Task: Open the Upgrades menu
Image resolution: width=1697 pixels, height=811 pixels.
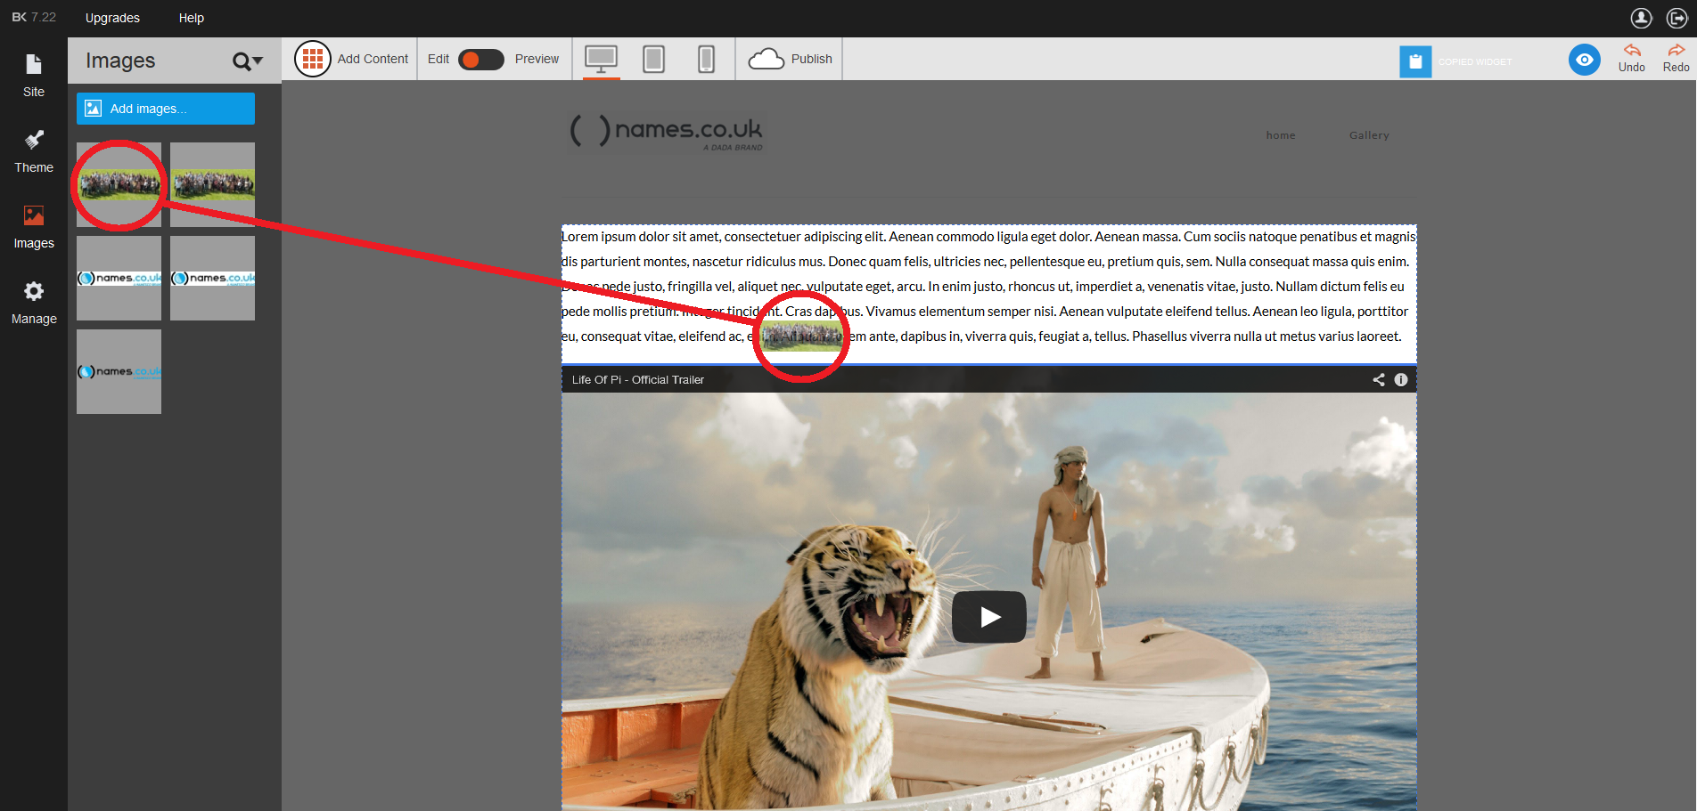Action: coord(112,18)
